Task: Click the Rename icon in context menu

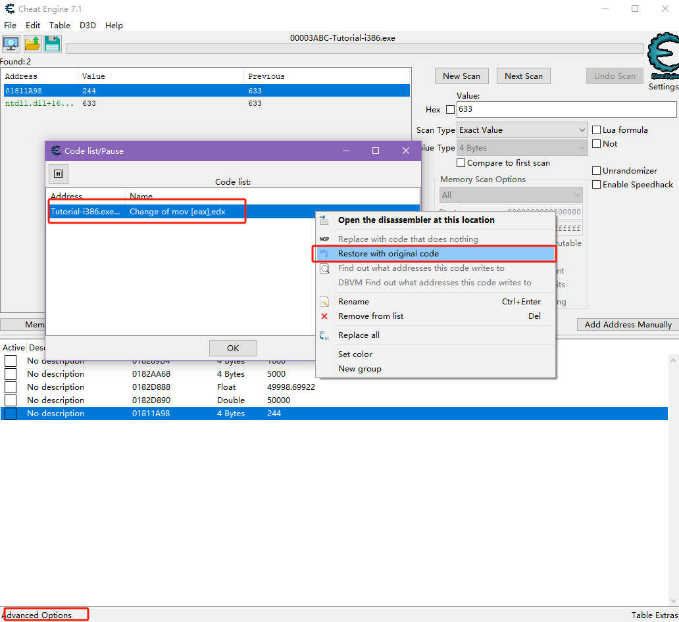Action: [324, 302]
